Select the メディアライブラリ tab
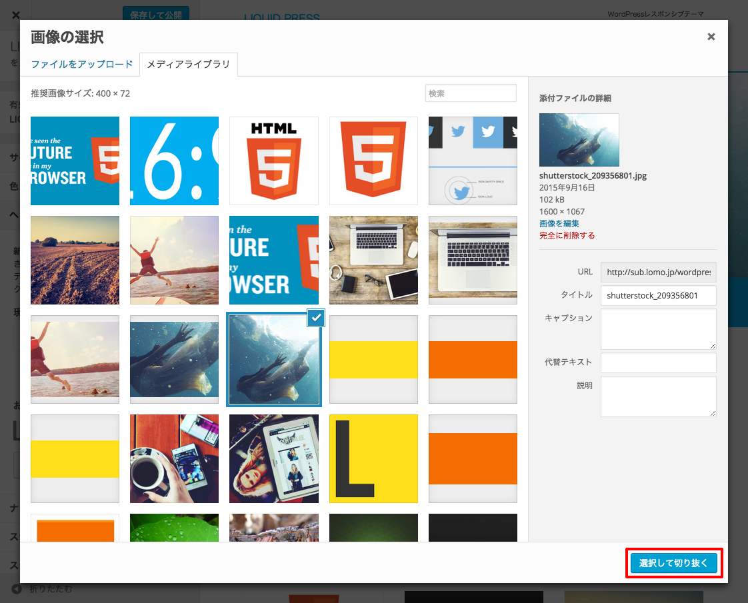 point(189,65)
